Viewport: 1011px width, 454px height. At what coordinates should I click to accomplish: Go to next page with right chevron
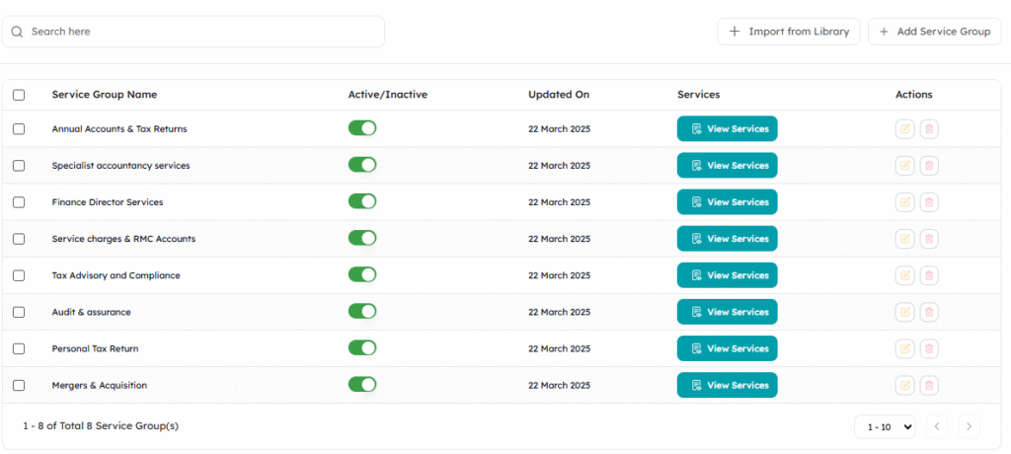tap(969, 426)
